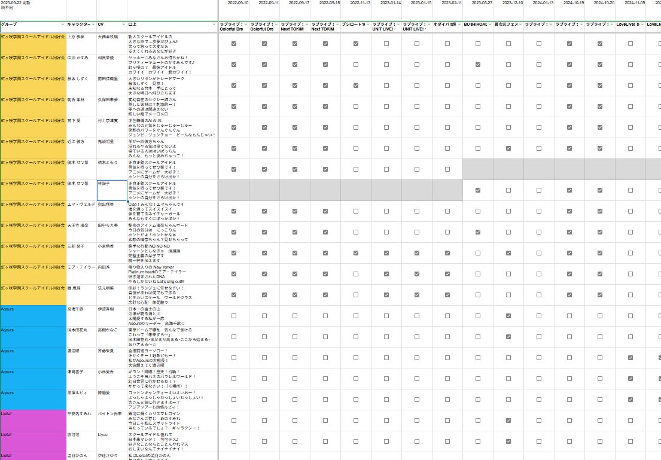The width and height of the screenshot is (661, 460).
Task: Select the CV cell 楠木ともり
Action: pyautogui.click(x=112, y=169)
